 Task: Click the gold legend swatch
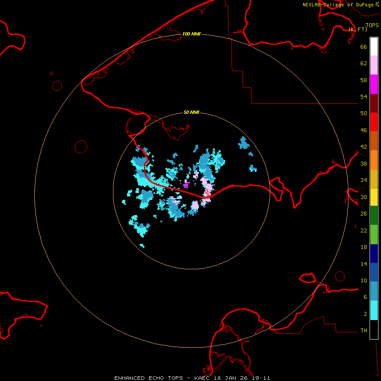coord(374,179)
